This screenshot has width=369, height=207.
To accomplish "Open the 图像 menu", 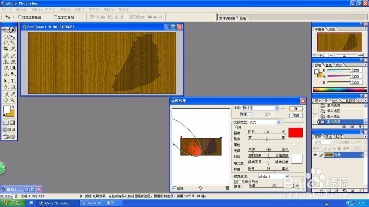I will pyautogui.click(x=36, y=10).
